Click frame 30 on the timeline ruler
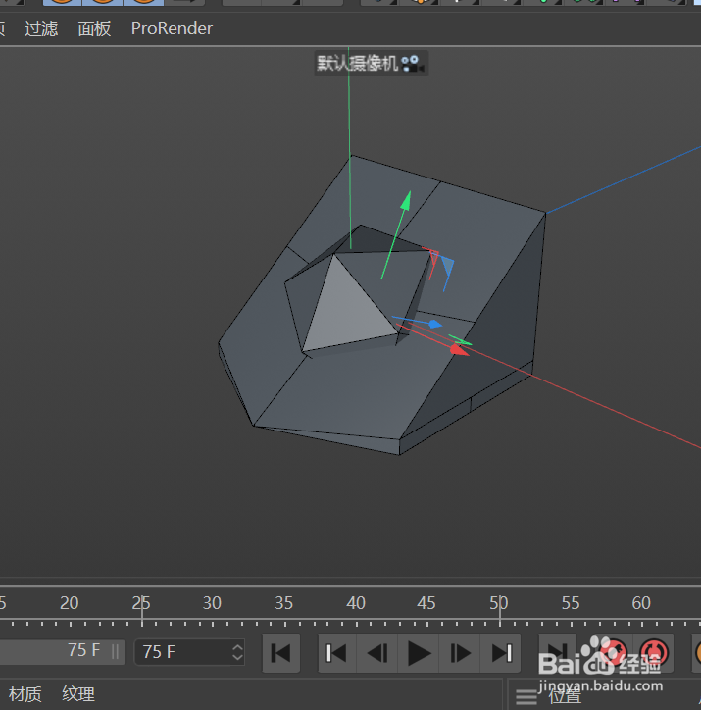This screenshot has height=710, width=701. 212,603
